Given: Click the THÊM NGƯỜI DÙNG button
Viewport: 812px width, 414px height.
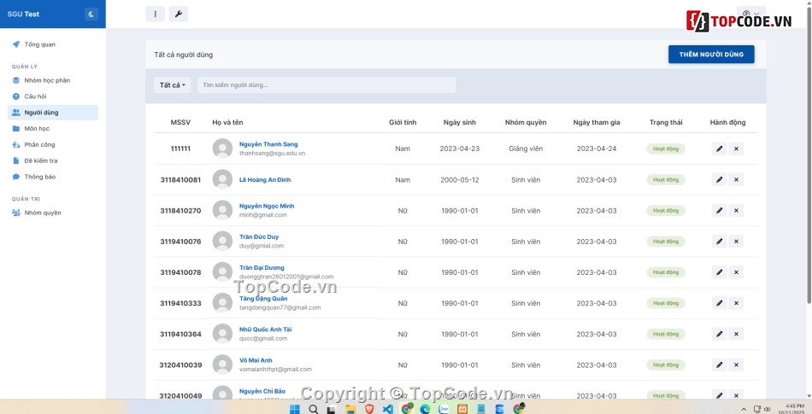Looking at the screenshot, I should point(710,55).
